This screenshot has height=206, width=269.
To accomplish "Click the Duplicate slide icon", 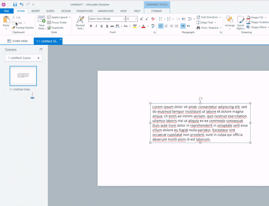I will (x=49, y=28).
